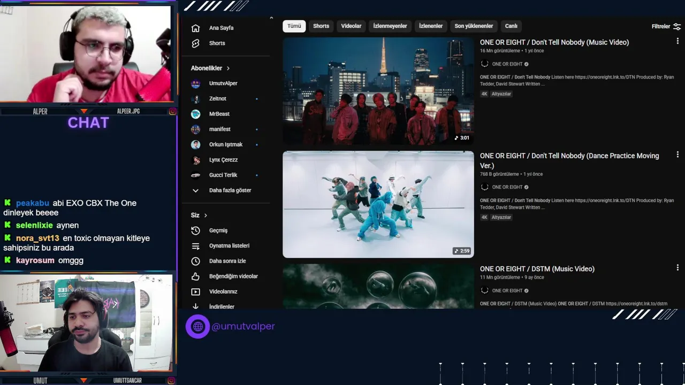Click the globe icon beside @umutvalper
Image resolution: width=685 pixels, height=385 pixels.
pos(198,326)
